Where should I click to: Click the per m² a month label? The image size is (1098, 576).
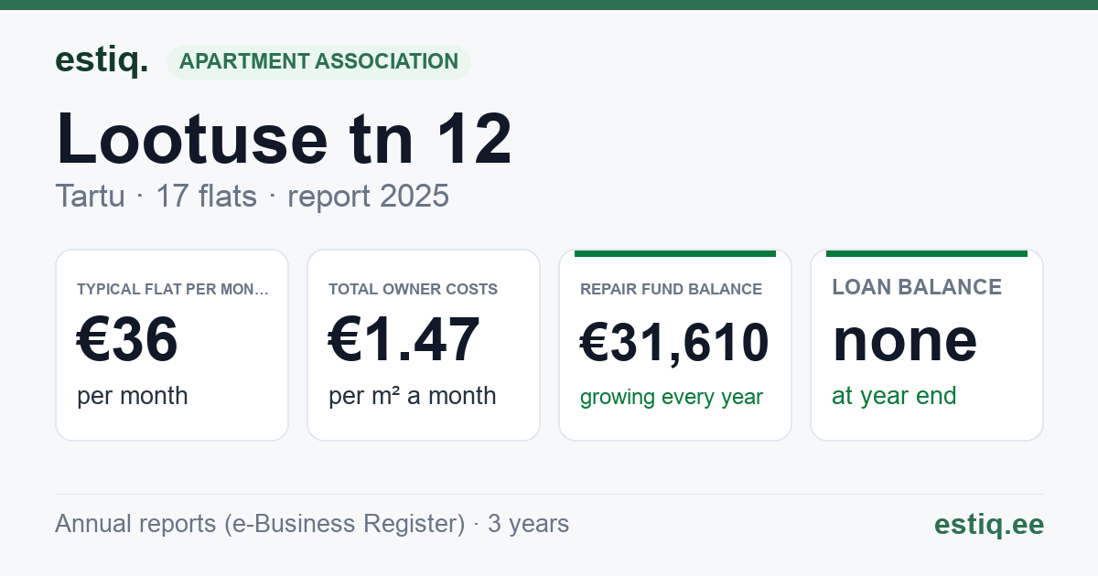[x=412, y=396]
